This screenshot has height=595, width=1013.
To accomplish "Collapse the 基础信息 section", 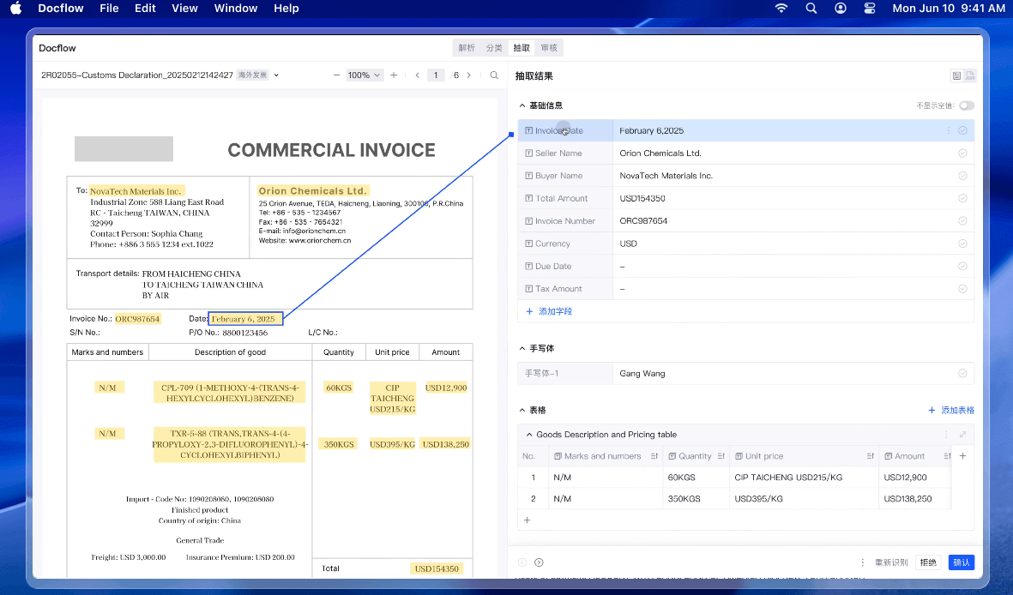I will [522, 105].
